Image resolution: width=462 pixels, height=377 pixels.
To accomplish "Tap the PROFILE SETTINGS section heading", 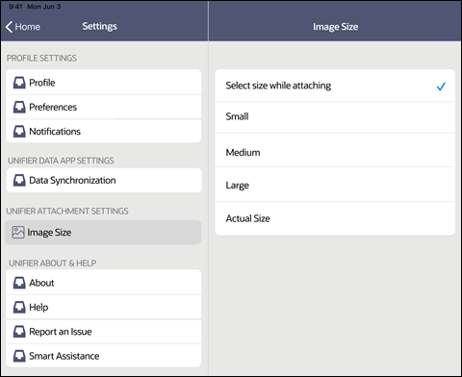I will (x=41, y=58).
